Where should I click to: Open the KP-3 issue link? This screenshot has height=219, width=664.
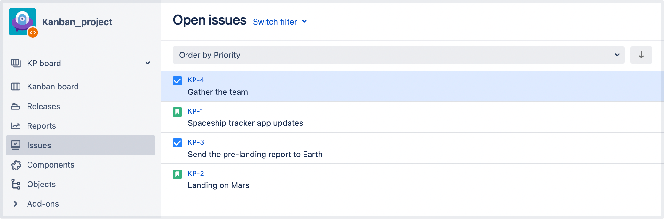pyautogui.click(x=196, y=142)
